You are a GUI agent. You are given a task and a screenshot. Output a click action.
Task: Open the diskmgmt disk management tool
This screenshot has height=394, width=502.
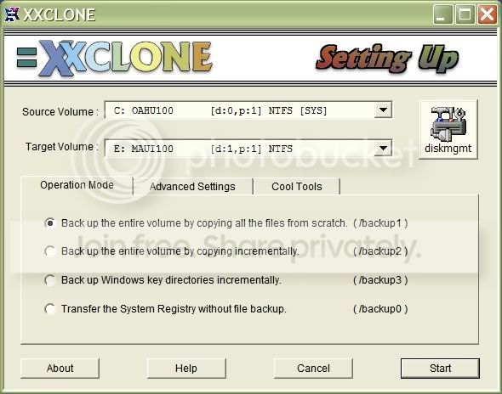pyautogui.click(x=448, y=129)
